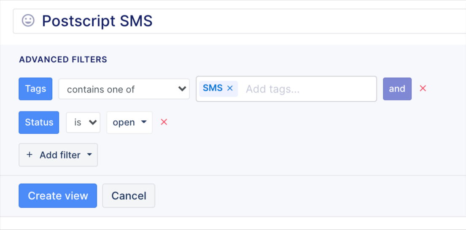This screenshot has width=466, height=230.
Task: Toggle the 'and' operator button
Action: [x=397, y=89]
